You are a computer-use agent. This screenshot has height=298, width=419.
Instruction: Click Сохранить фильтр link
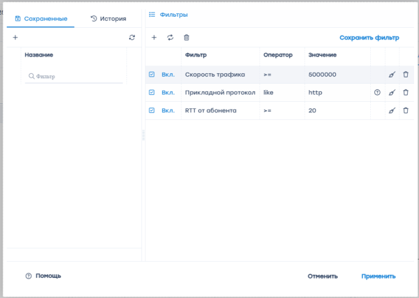click(369, 38)
